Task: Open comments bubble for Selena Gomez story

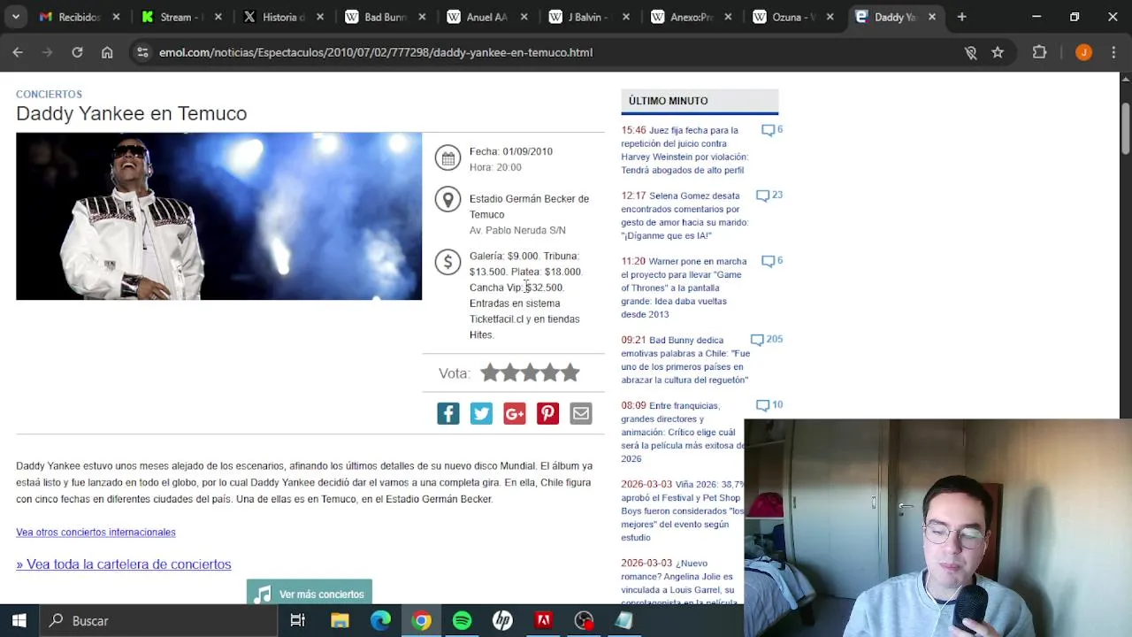Action: (762, 196)
